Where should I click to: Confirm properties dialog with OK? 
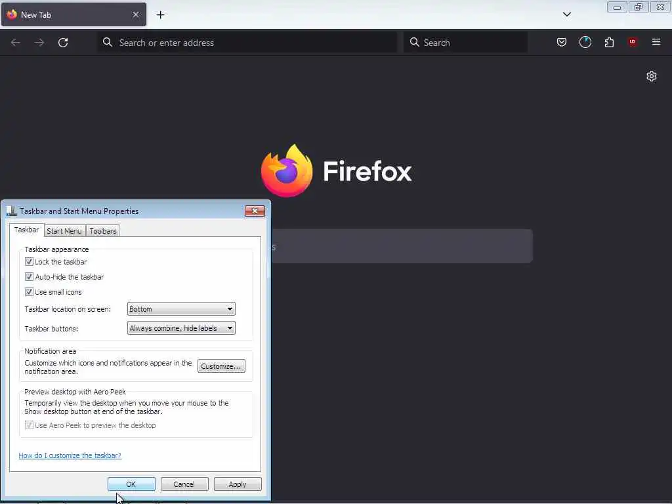point(131,484)
